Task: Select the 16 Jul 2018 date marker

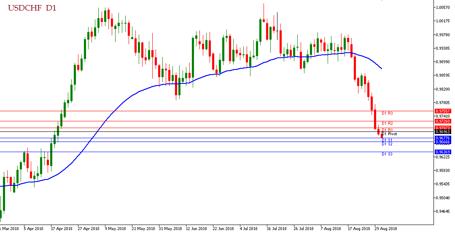Action: (277, 229)
